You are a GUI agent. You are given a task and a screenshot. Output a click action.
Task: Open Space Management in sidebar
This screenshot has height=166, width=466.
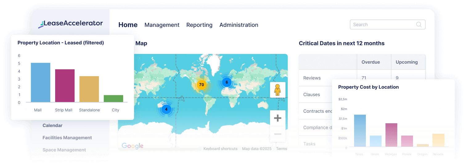pos(64,150)
